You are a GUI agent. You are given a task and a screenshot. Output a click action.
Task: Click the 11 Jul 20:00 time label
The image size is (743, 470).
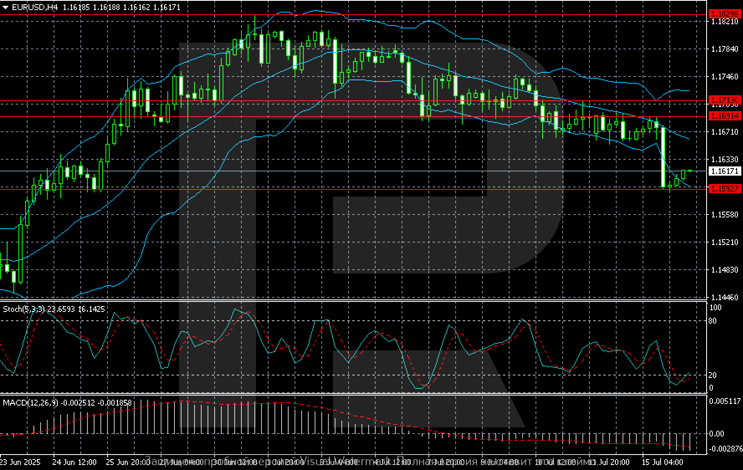(x=609, y=462)
